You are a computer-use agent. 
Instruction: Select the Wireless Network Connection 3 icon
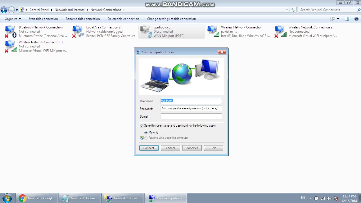[11, 46]
